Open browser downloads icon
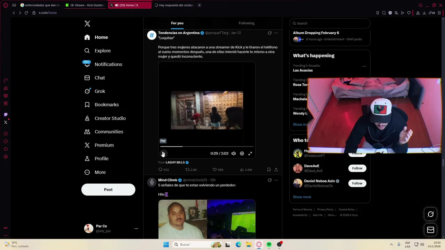This screenshot has height=250, width=445. pos(424,13)
